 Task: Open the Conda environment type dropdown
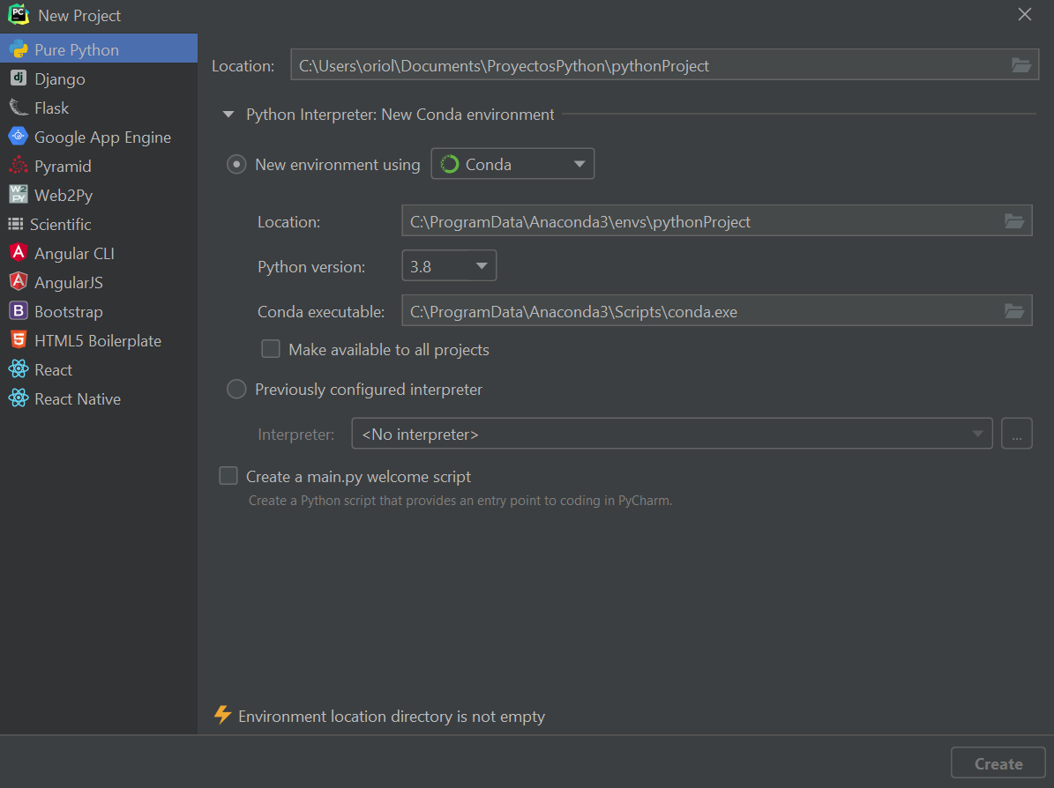point(512,164)
